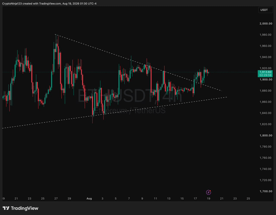Click the 1,940.00 price axis label
Viewport: 276px width, 215px height.
point(265,57)
